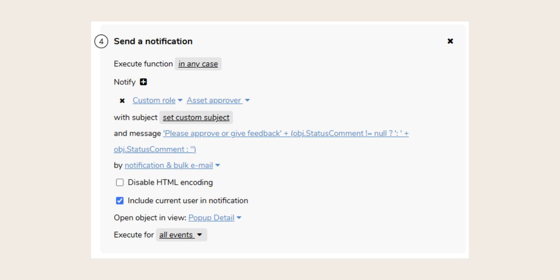The image size is (560, 280).
Task: Open the Popup Detail view dropdown
Action: point(215,218)
